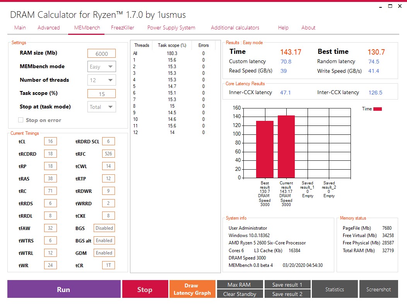The height and width of the screenshot is (306, 407).
Task: Click the Best result bar in chart
Action: tap(265, 150)
